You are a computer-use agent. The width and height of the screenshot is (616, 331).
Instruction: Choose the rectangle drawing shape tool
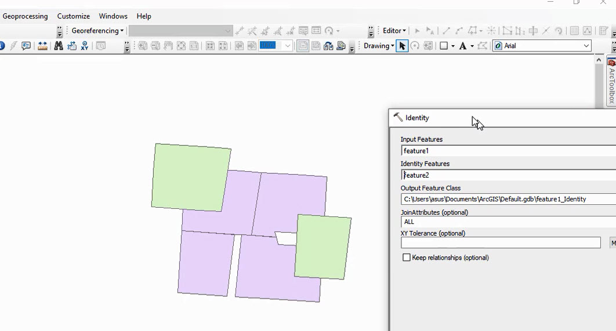[444, 46]
